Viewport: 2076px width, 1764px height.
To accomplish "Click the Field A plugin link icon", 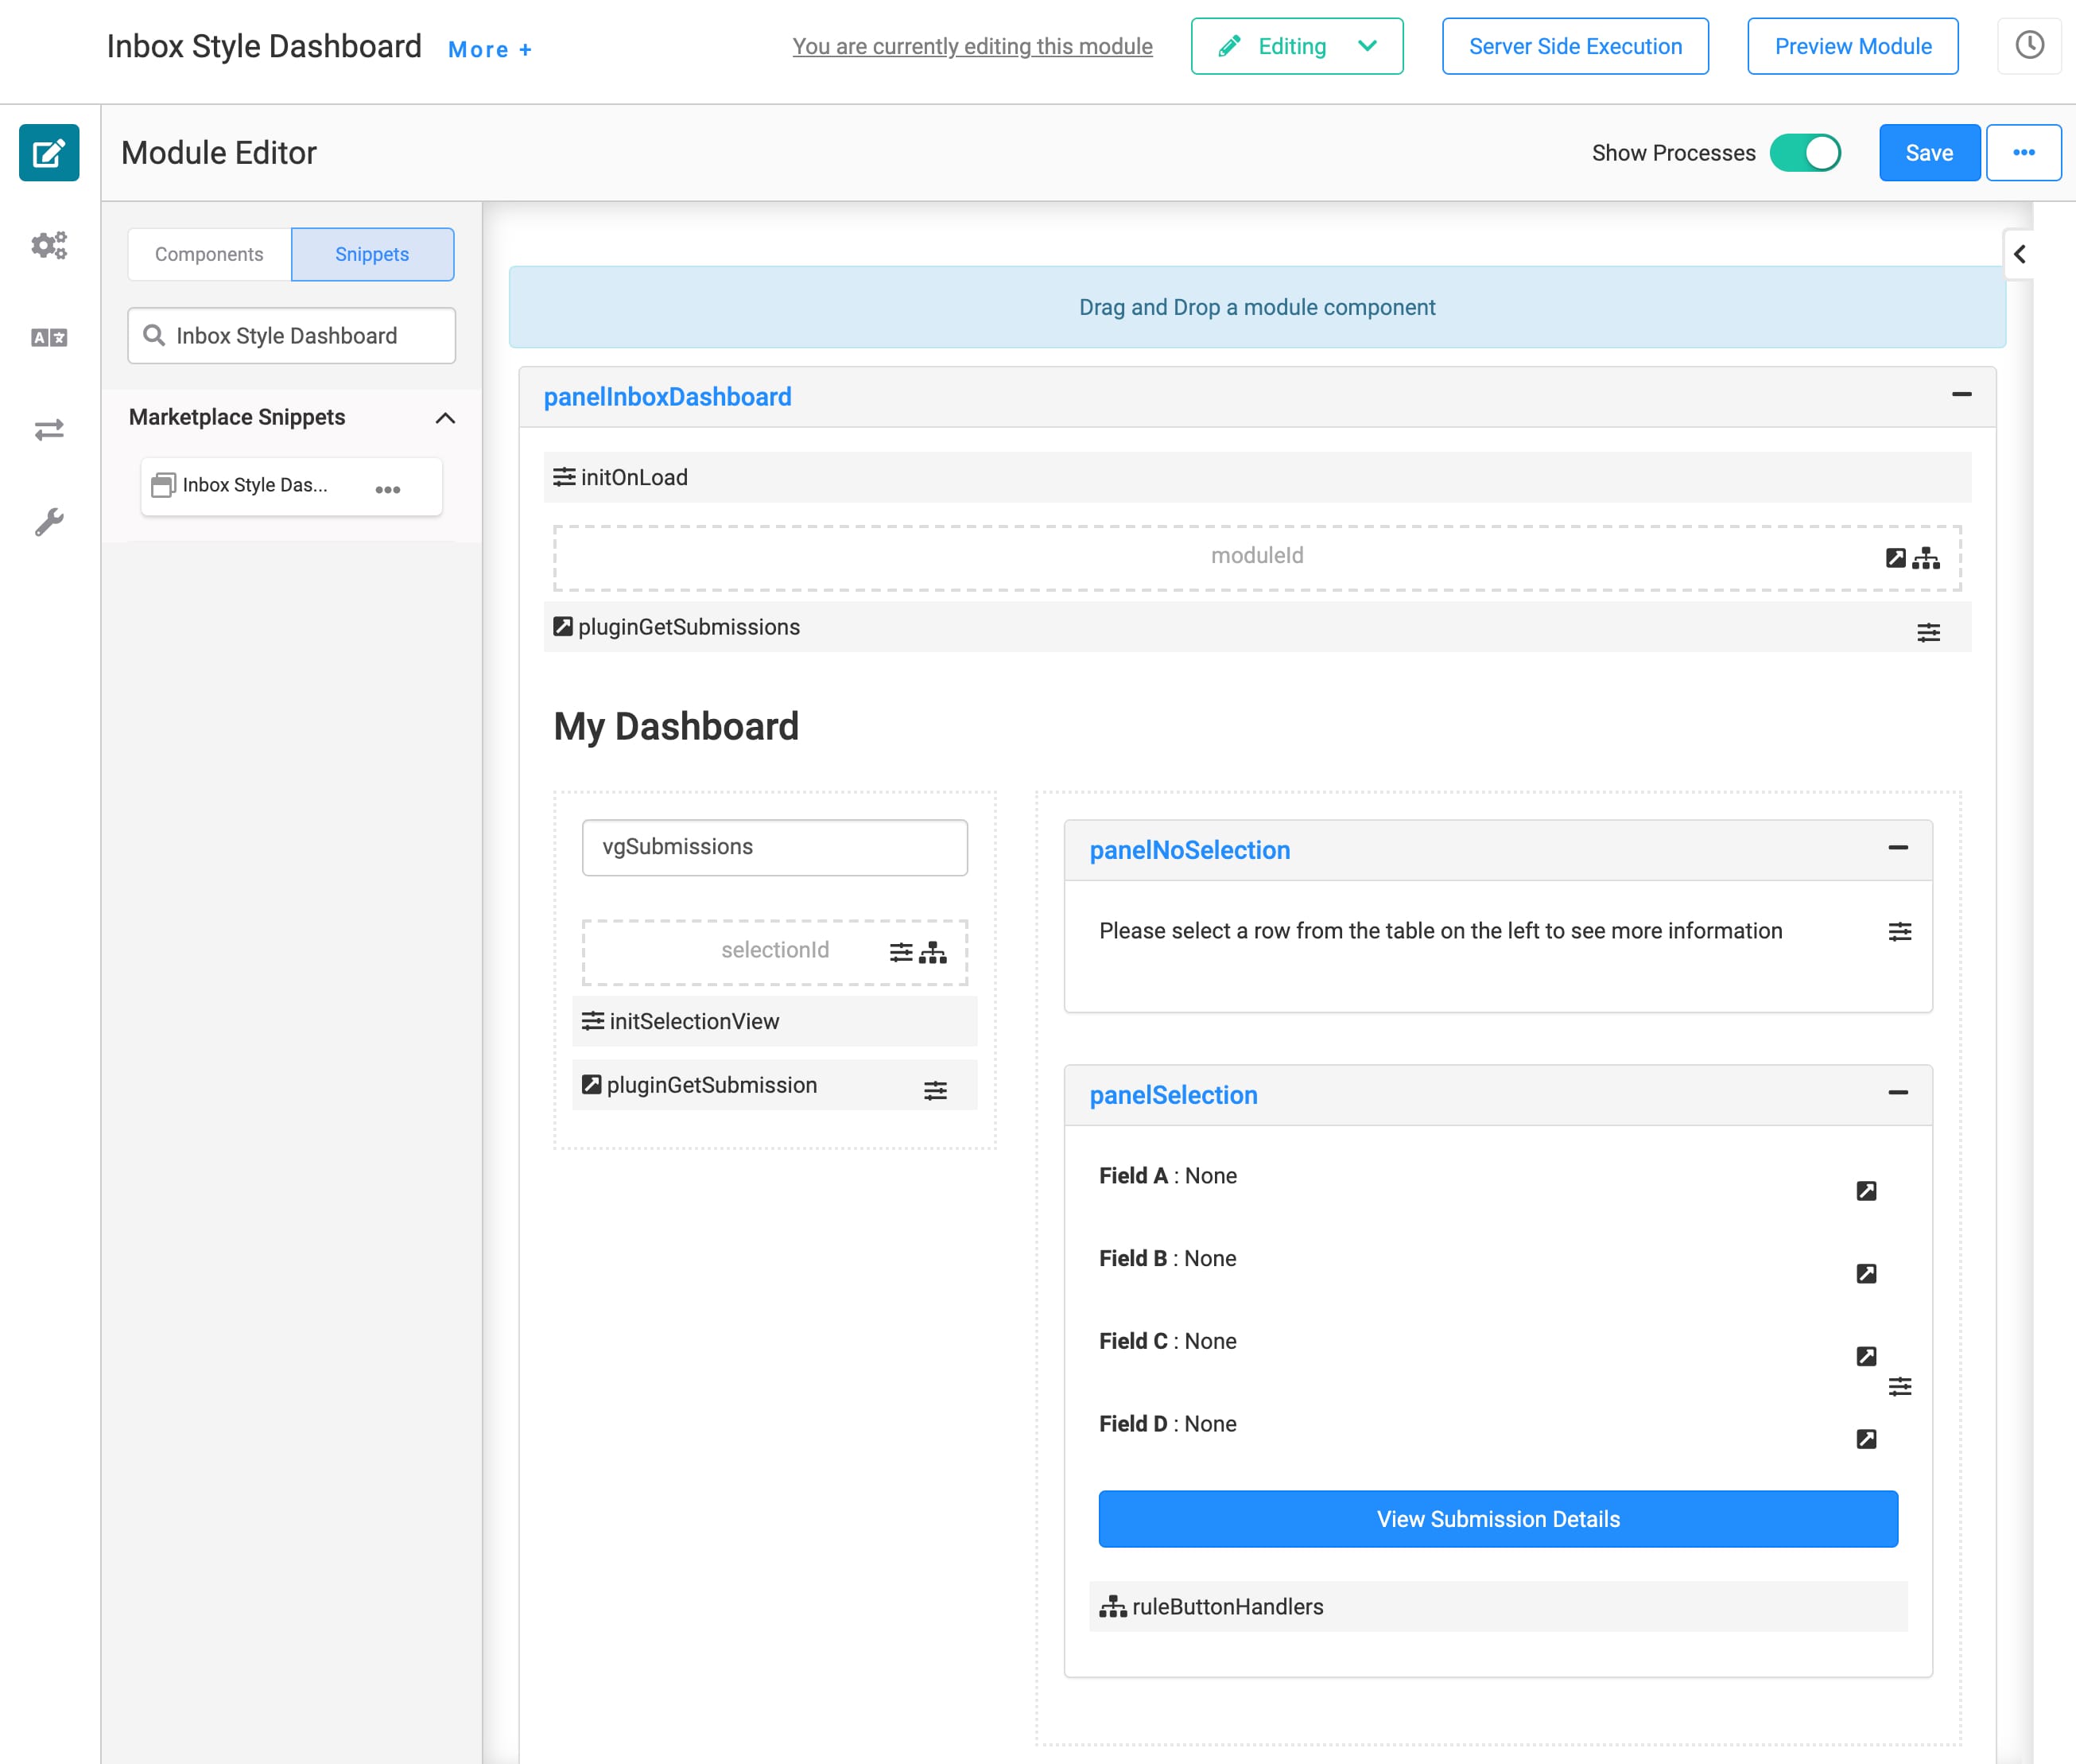I will click(x=1865, y=1191).
